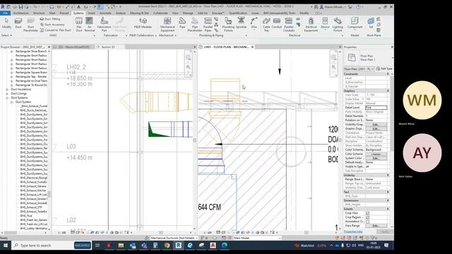Switch to the Structure ribbon tab

click(x=39, y=13)
